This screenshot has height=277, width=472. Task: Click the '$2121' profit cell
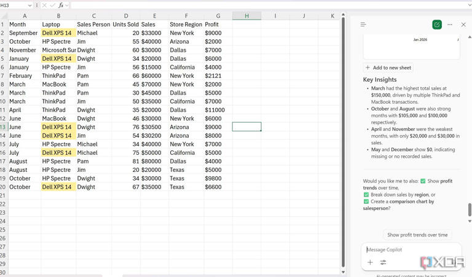click(x=218, y=76)
